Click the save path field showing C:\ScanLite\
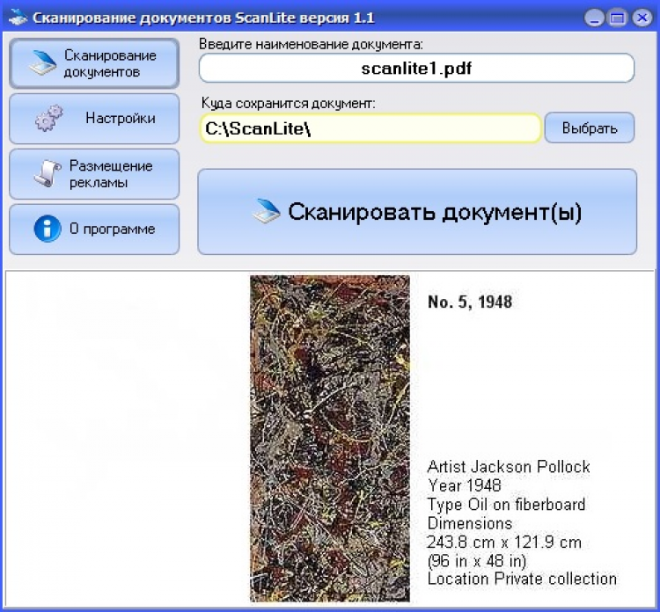Image resolution: width=660 pixels, height=612 pixels. pos(370,128)
